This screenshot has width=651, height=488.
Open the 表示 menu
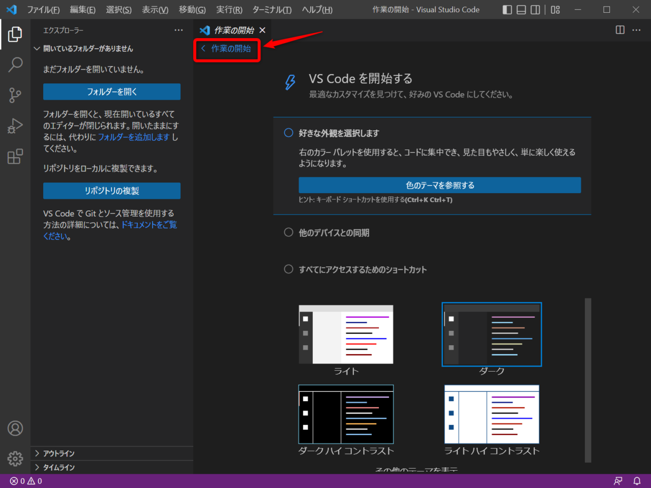(x=155, y=10)
